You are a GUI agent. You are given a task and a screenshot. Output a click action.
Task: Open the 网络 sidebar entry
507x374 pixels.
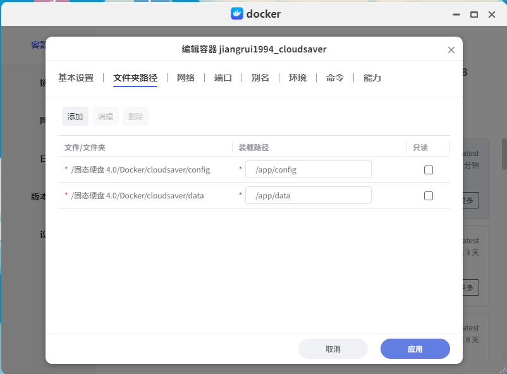pyautogui.click(x=39, y=120)
